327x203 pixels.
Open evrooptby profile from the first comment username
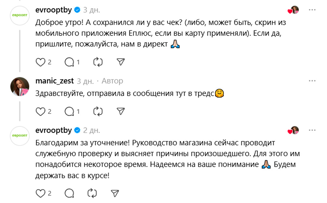53,10
